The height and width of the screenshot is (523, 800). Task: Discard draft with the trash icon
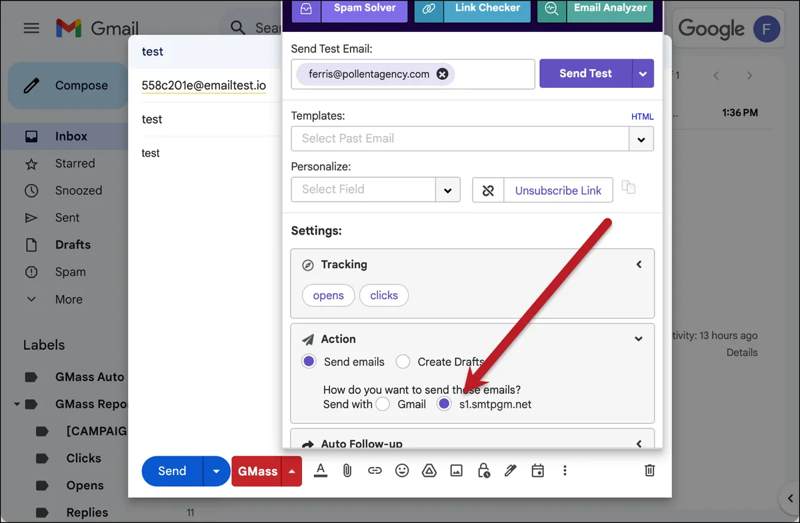point(650,470)
